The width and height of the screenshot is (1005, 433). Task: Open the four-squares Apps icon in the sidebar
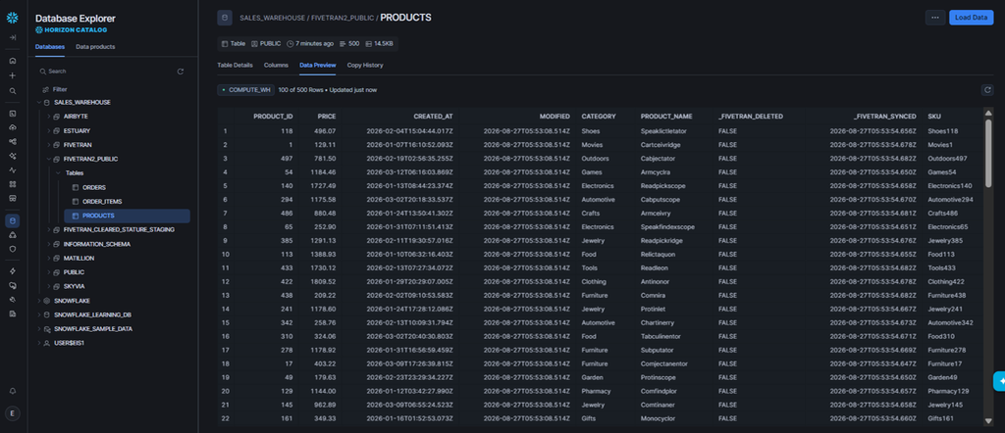point(12,184)
